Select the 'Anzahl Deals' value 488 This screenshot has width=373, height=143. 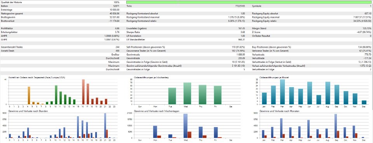pos(118,51)
